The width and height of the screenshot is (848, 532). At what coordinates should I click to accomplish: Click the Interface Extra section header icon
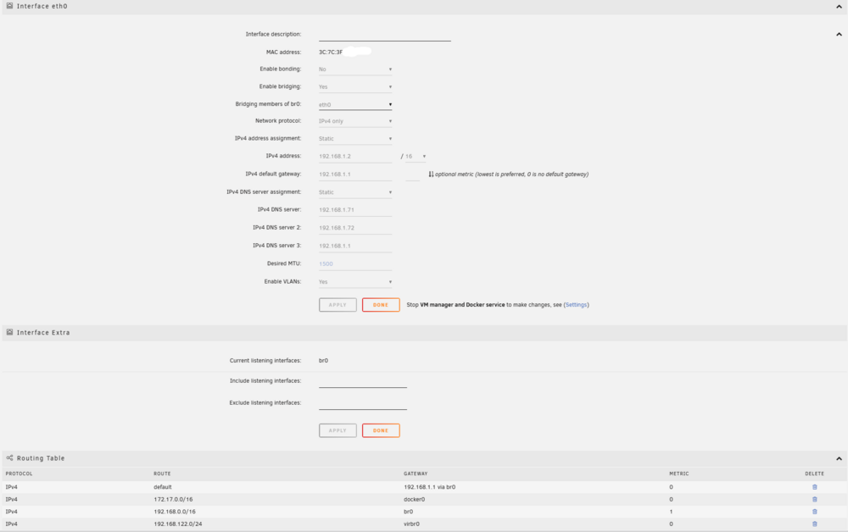pos(9,332)
